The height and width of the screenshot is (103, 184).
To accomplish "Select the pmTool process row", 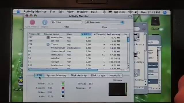I will (x=77, y=41).
